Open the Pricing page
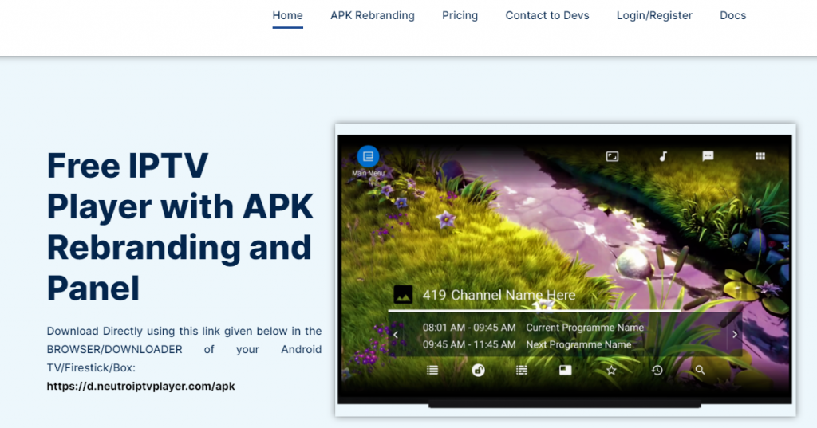 point(460,16)
